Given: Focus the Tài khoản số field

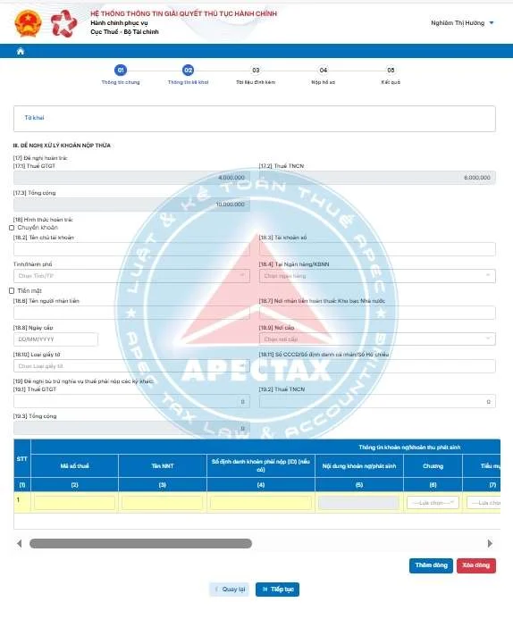Looking at the screenshot, I should [x=377, y=249].
